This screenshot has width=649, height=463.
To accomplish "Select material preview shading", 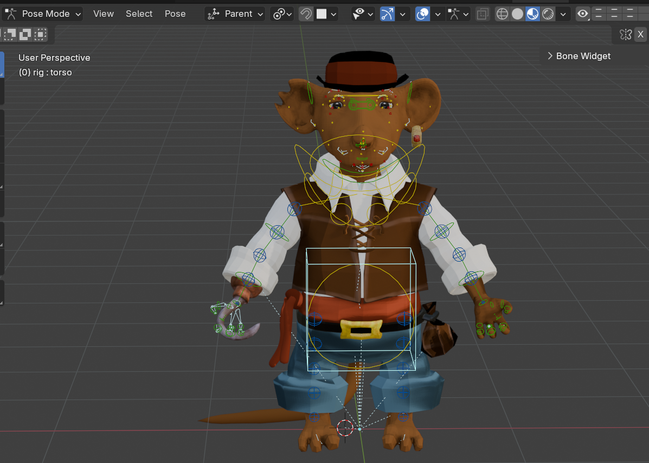I will pos(533,14).
